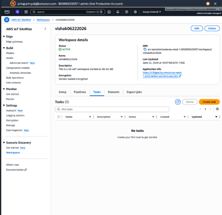Open the AWS home logo
Screen dimensions: 222x215
click(x=7, y=12)
